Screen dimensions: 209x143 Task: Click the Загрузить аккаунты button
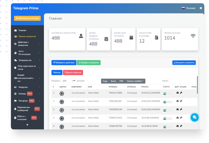pos(184,63)
